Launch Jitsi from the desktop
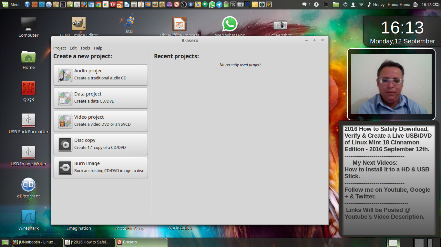 129,24
